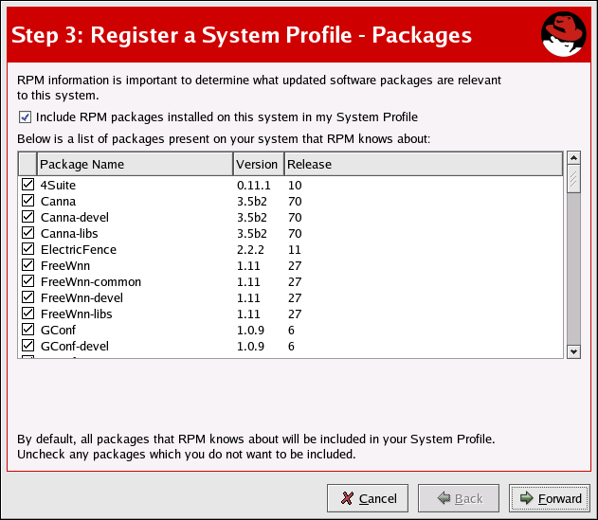Sort by the Version column header

click(x=259, y=164)
